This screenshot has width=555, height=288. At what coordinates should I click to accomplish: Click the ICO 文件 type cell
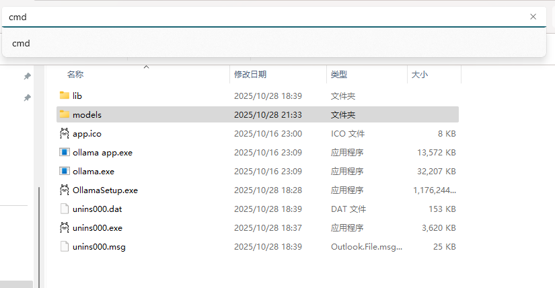point(348,133)
